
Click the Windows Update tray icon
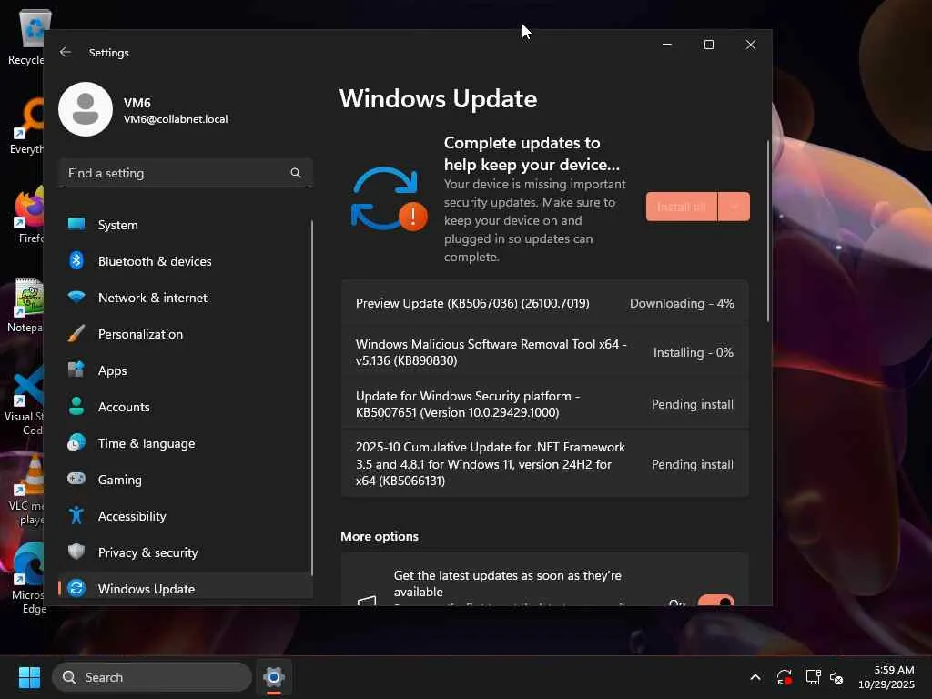point(784,677)
